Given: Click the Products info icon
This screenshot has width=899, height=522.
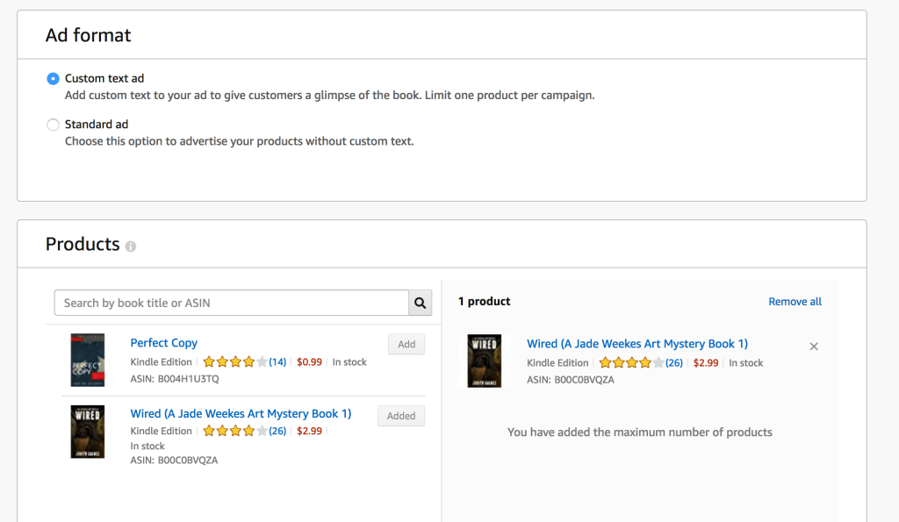Looking at the screenshot, I should (131, 247).
